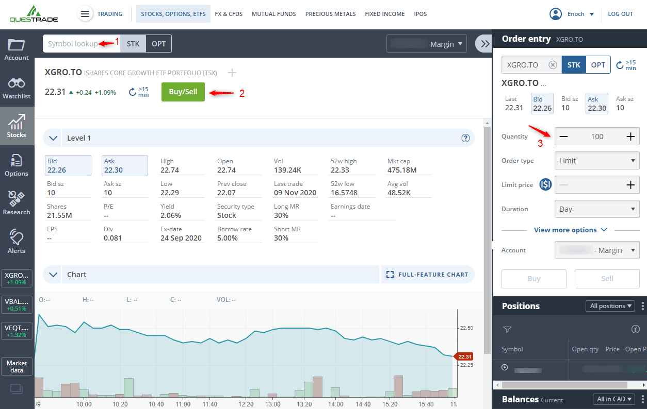Open the PRECIOUS METALS menu item

click(x=330, y=14)
